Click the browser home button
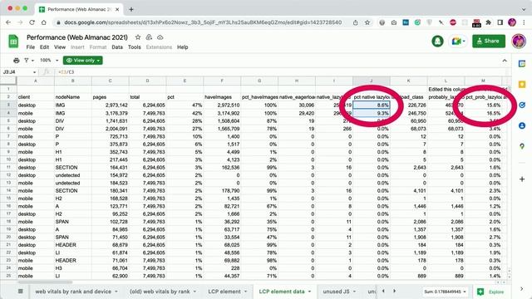The height and width of the screenshot is (299, 532). (x=44, y=22)
